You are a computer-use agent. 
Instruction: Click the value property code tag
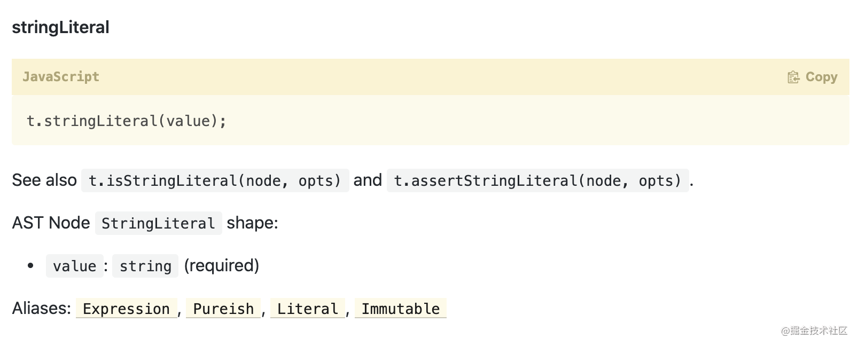click(75, 266)
